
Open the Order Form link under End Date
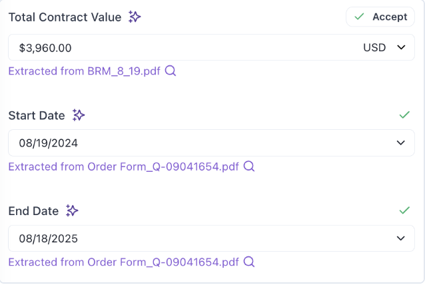pyautogui.click(x=124, y=262)
